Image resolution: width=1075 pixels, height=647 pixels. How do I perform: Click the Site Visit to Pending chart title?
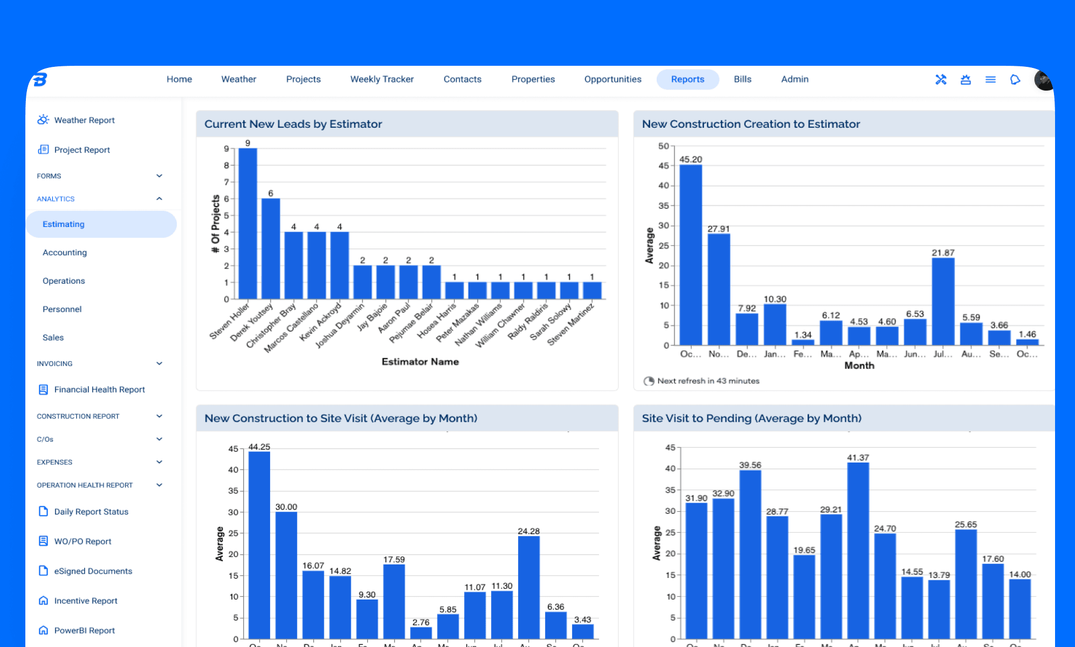(752, 418)
